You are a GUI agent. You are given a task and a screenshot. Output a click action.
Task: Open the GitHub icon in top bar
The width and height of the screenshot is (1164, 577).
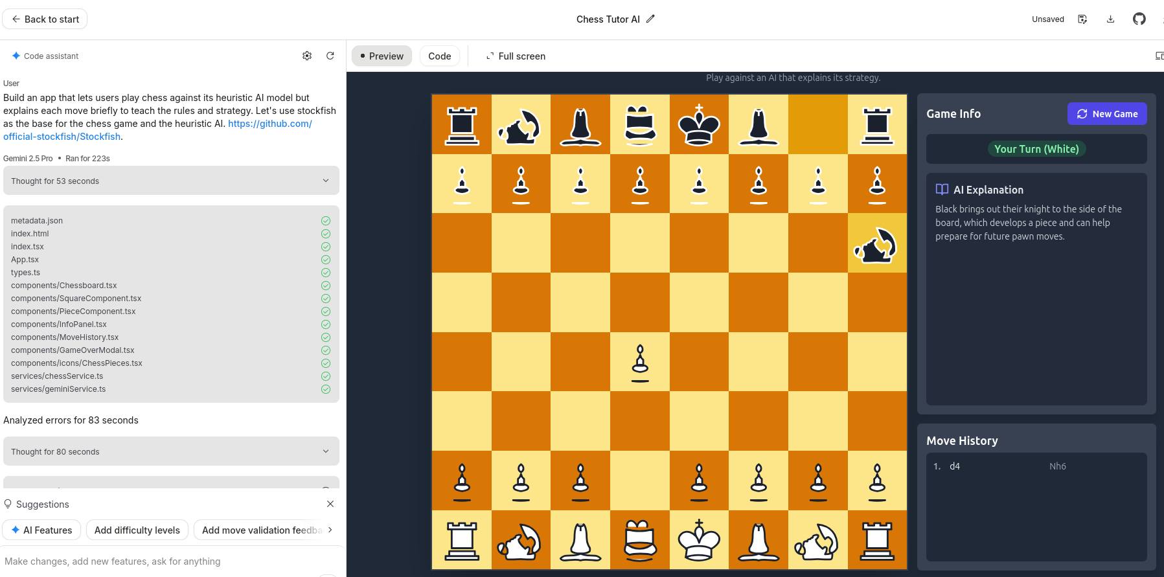[1139, 19]
